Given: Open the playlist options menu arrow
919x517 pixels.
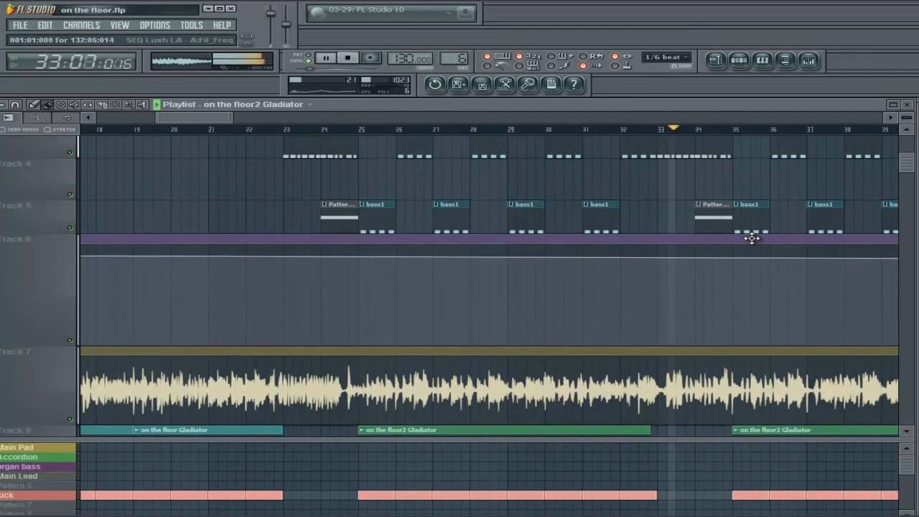Looking at the screenshot, I should coord(2,105).
